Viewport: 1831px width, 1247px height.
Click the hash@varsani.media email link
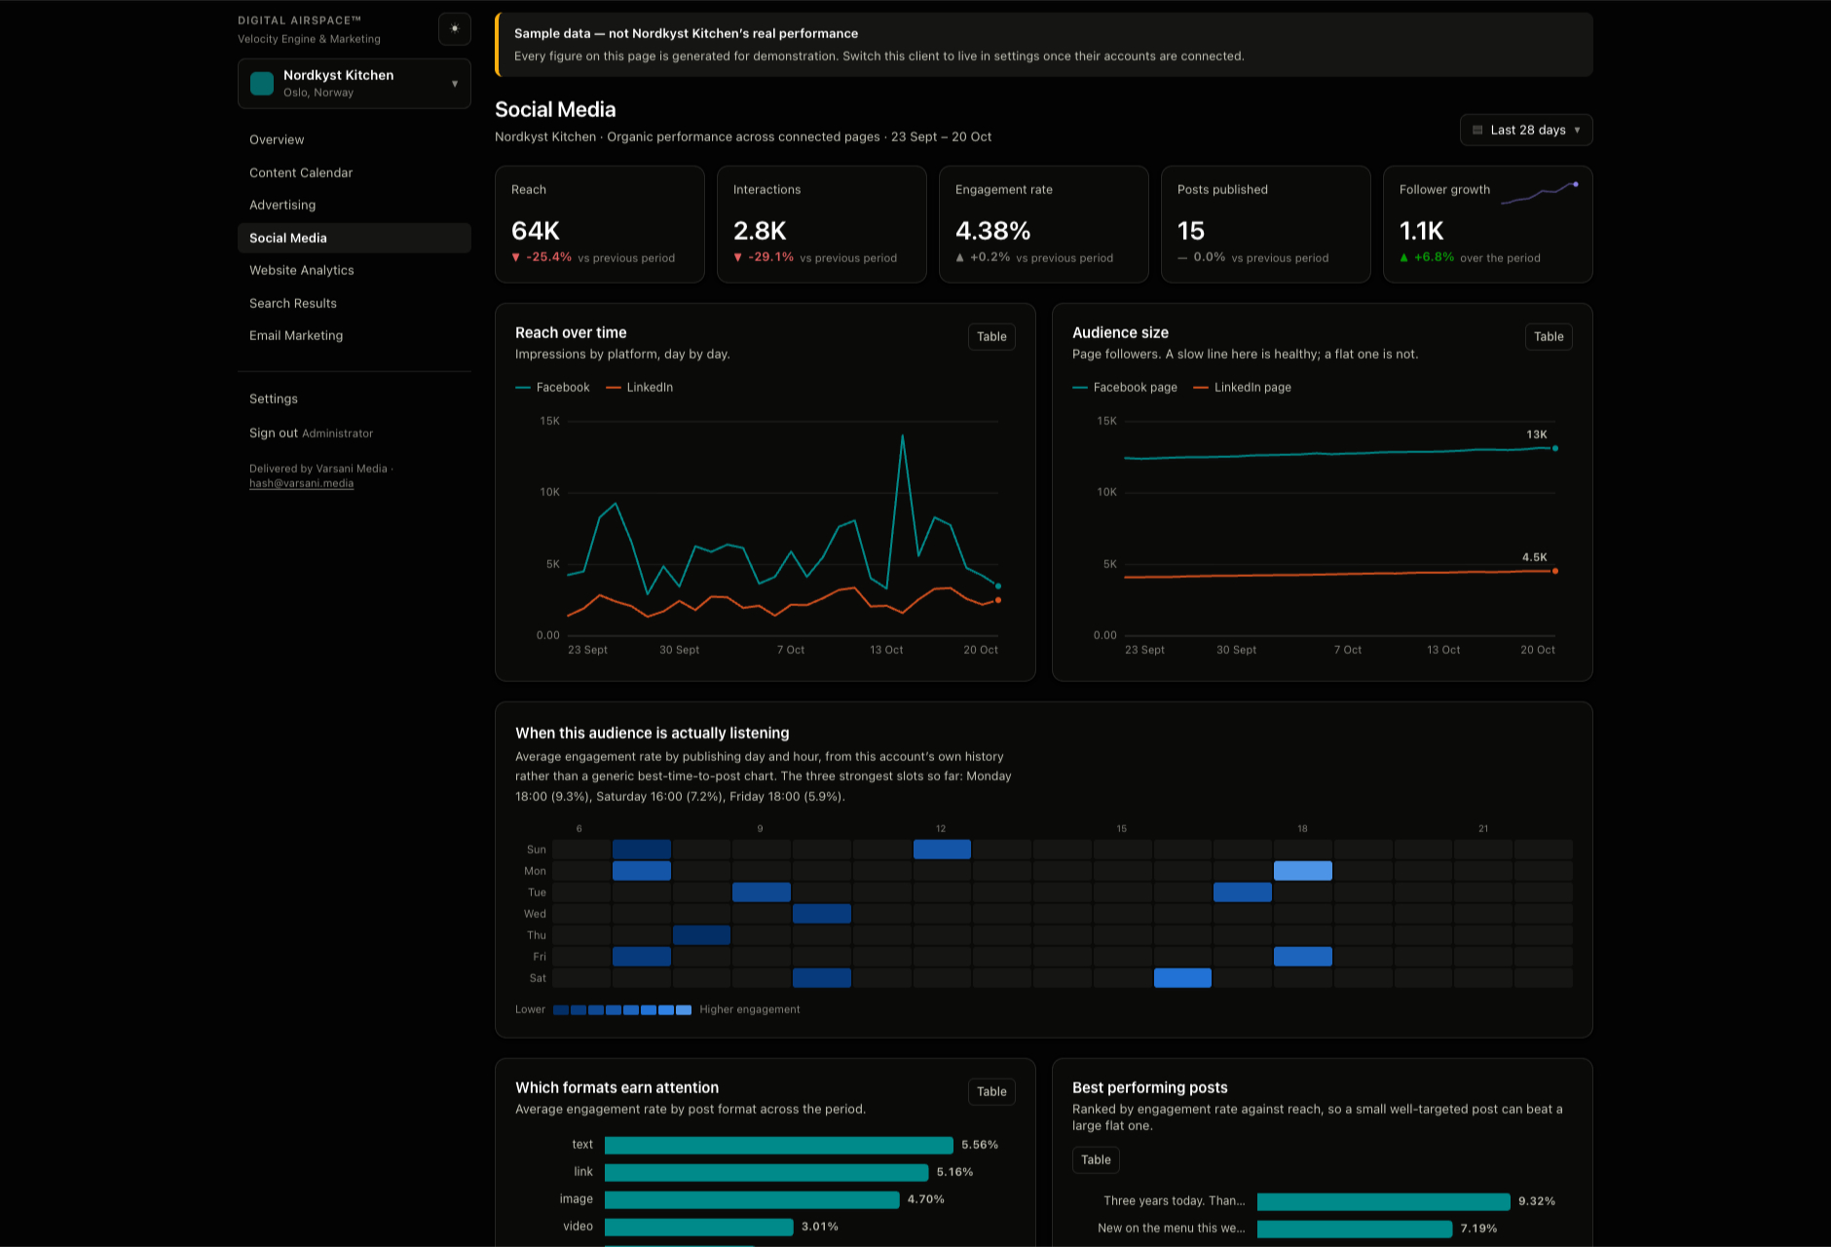pyautogui.click(x=301, y=483)
